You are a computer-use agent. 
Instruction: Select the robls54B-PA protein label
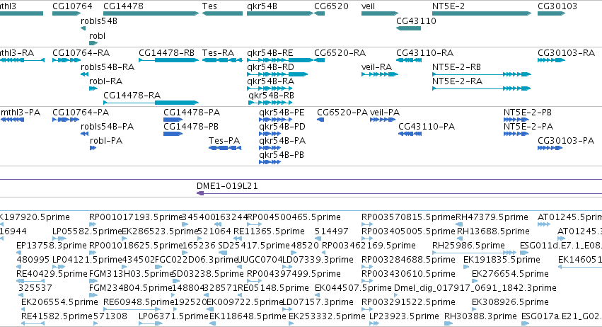107,127
